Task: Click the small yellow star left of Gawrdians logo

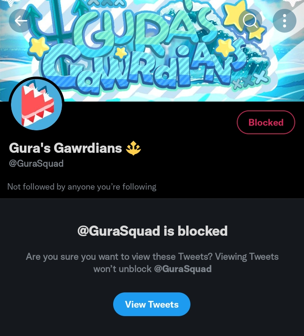Action: [x=39, y=46]
